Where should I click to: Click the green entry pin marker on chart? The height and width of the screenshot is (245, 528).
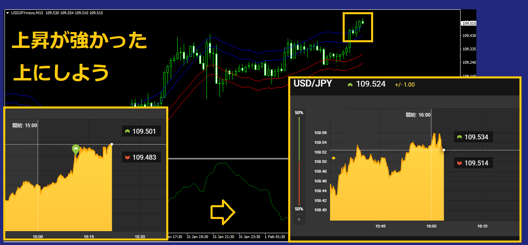tap(76, 149)
